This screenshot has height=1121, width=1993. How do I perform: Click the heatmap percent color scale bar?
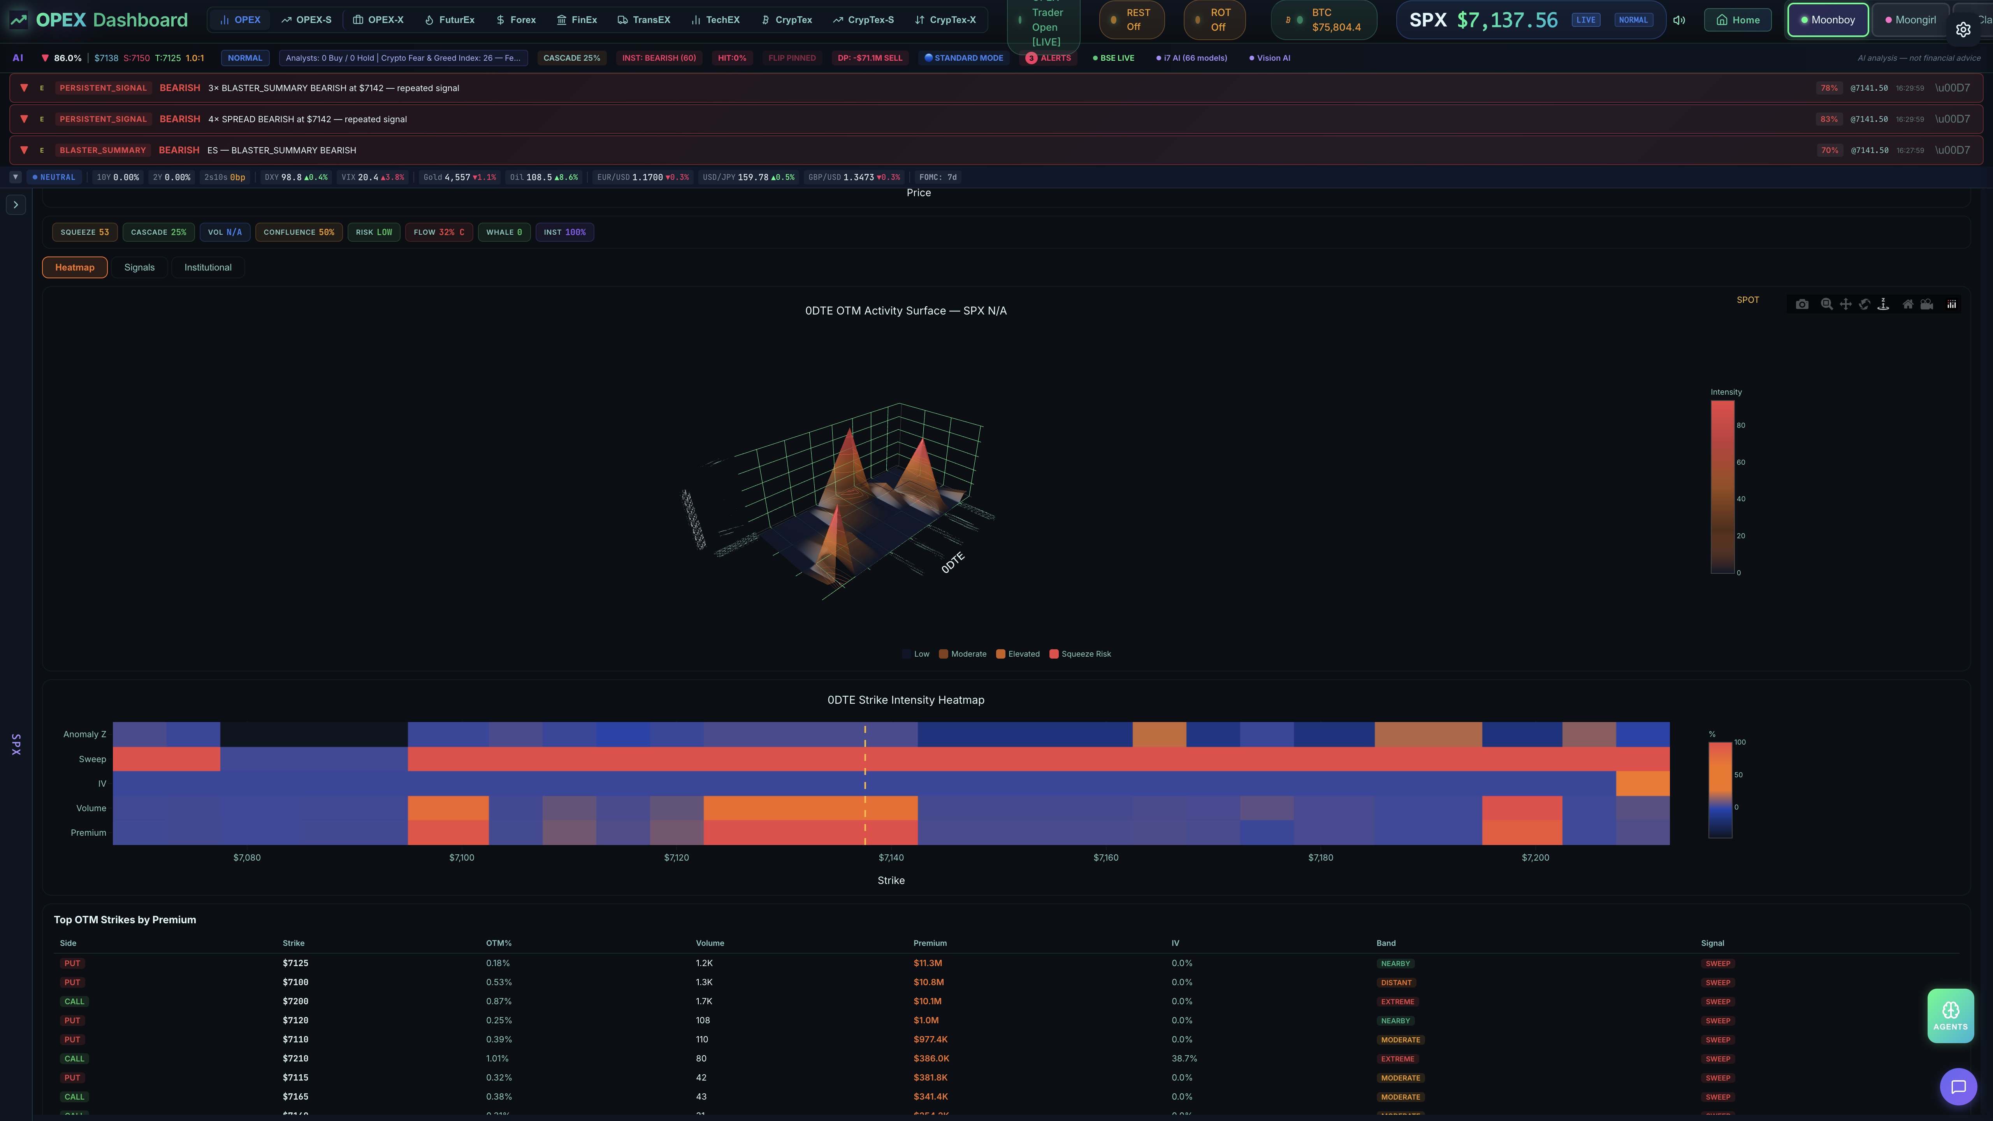1720,790
